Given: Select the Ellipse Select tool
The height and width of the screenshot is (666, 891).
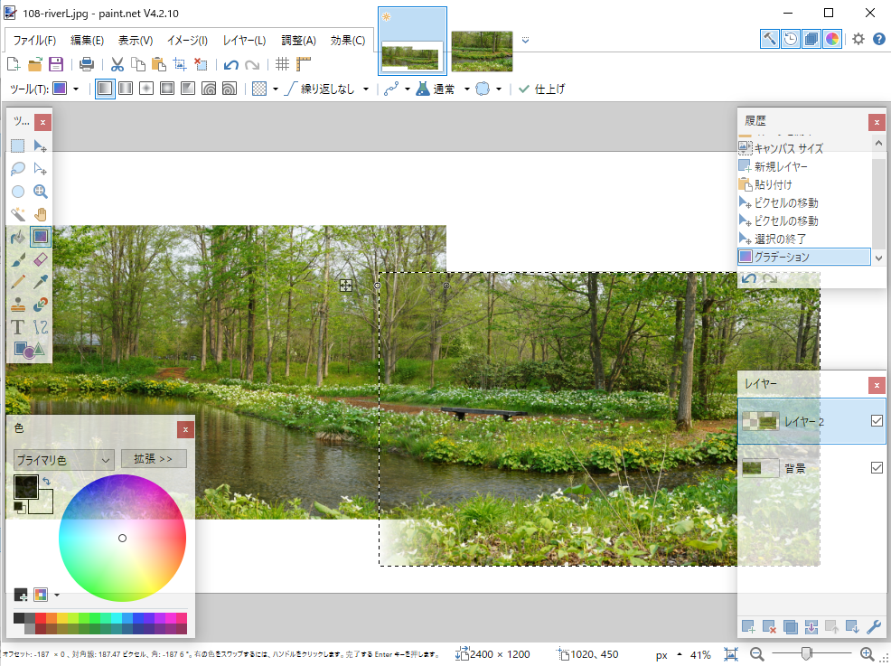Looking at the screenshot, I should [x=18, y=192].
